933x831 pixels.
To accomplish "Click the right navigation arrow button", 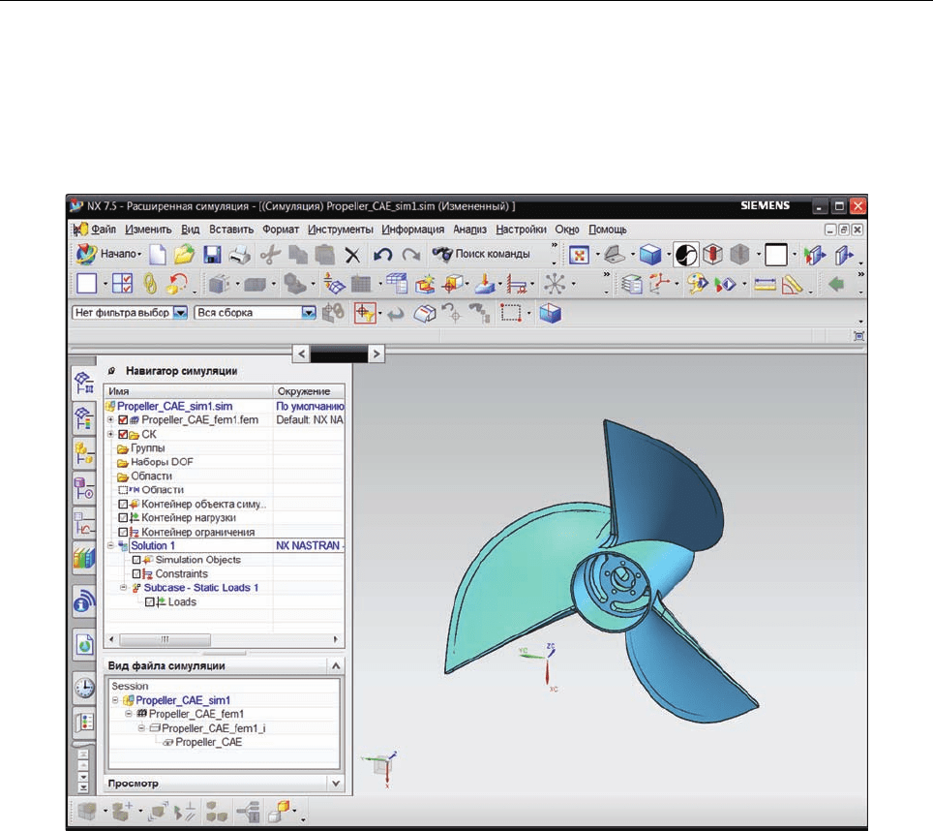I will click(376, 354).
